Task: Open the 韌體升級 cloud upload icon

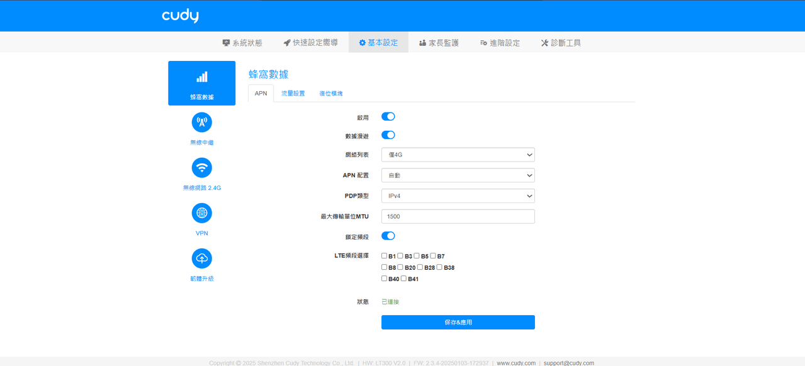Action: pyautogui.click(x=202, y=258)
